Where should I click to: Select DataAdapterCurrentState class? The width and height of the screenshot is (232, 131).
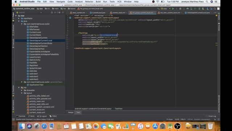pos(41,43)
